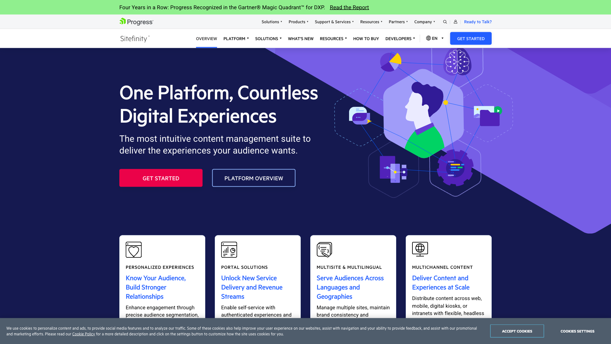Open Deliver Content and Experiences link
Image resolution: width=611 pixels, height=344 pixels.
(441, 283)
